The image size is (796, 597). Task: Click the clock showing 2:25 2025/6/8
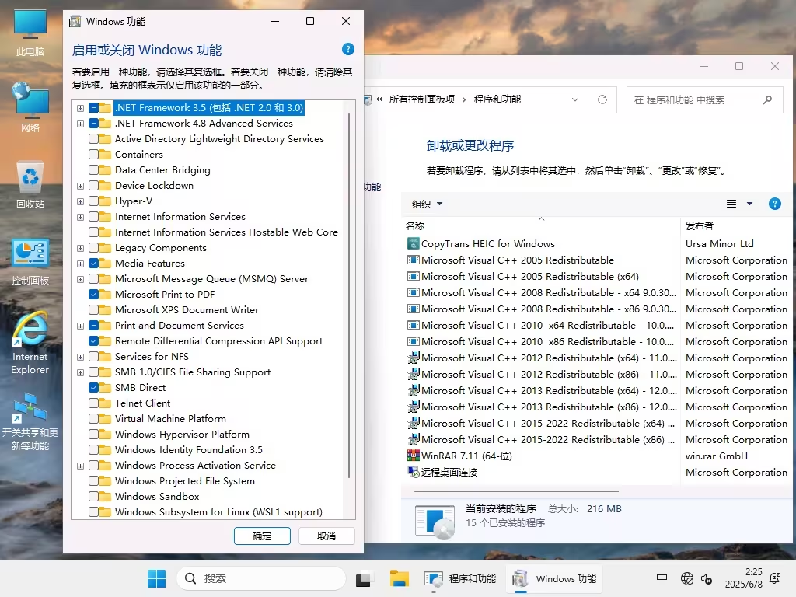(743, 578)
